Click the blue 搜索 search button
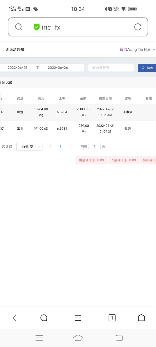Screen dimensions: 156x347 147,68
